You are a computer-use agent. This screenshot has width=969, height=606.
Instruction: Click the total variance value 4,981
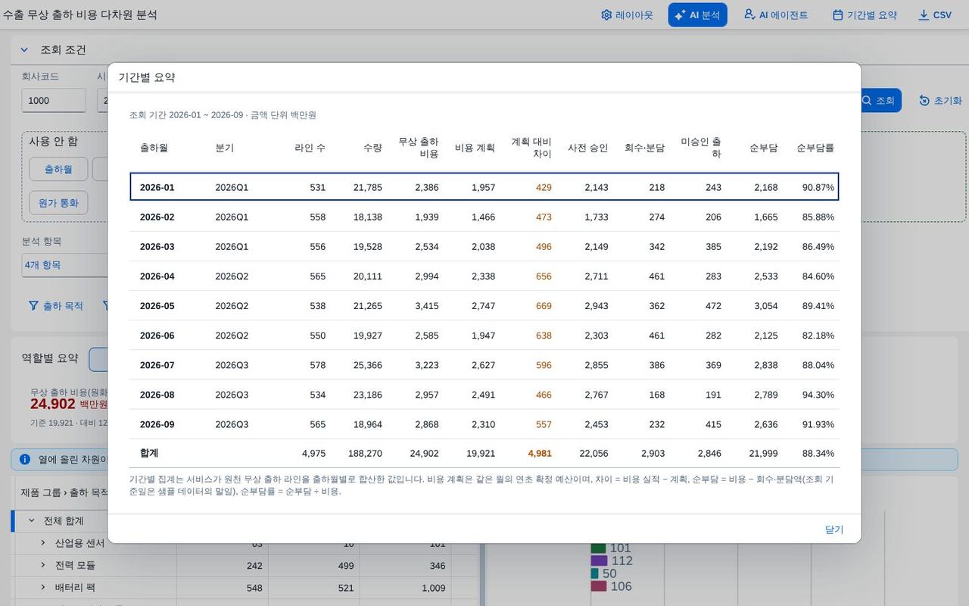coord(540,453)
